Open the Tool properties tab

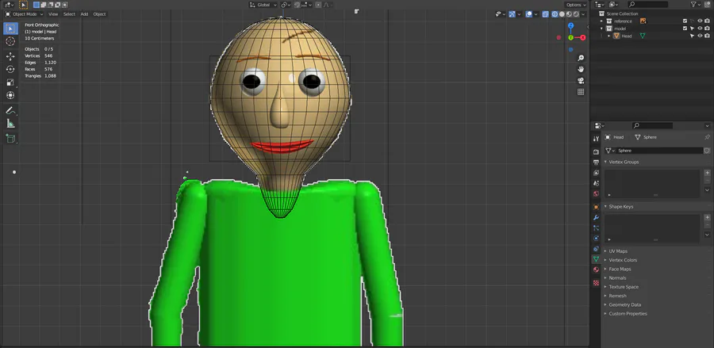596,139
